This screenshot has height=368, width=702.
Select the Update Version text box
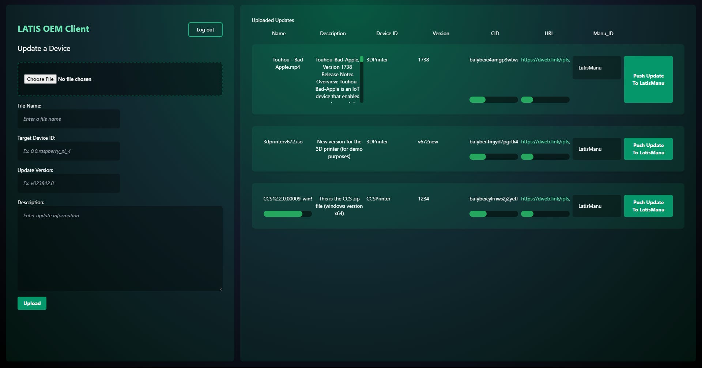[x=69, y=183]
